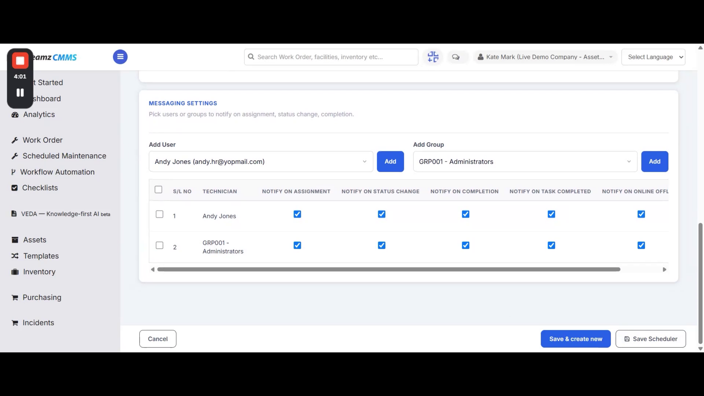Screen dimensions: 704x396
Task: Click the table's left scroll arrow
Action: (x=153, y=270)
